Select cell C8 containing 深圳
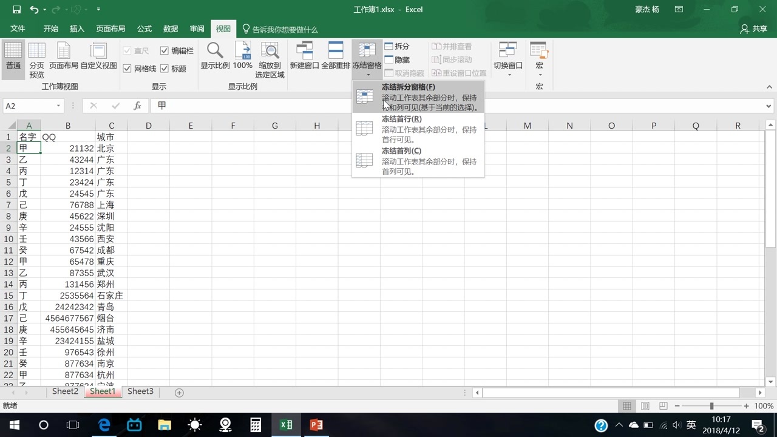This screenshot has height=437, width=777. [112, 216]
